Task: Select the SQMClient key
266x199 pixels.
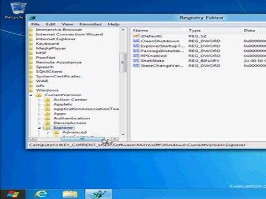Action: [x=49, y=72]
